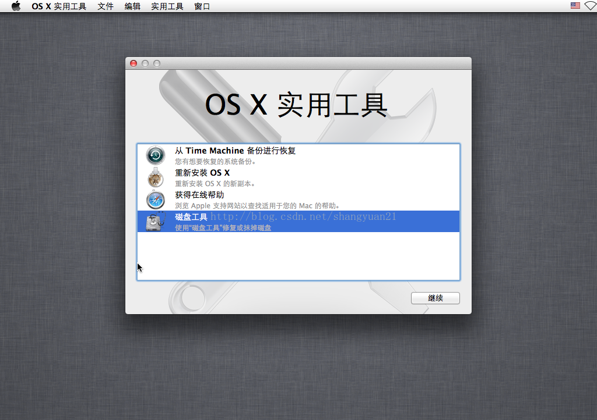Click the Time Machine clock icon
Viewport: 597px width, 420px height.
(155, 155)
